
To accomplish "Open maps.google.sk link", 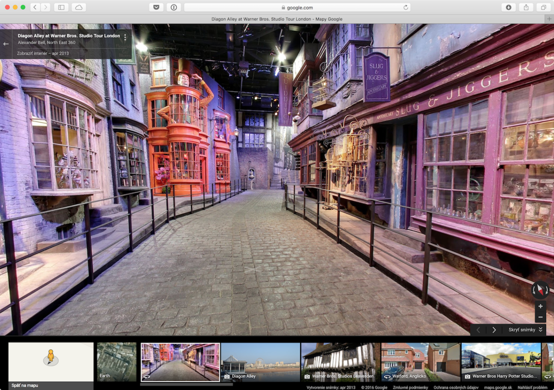I will (x=498, y=387).
